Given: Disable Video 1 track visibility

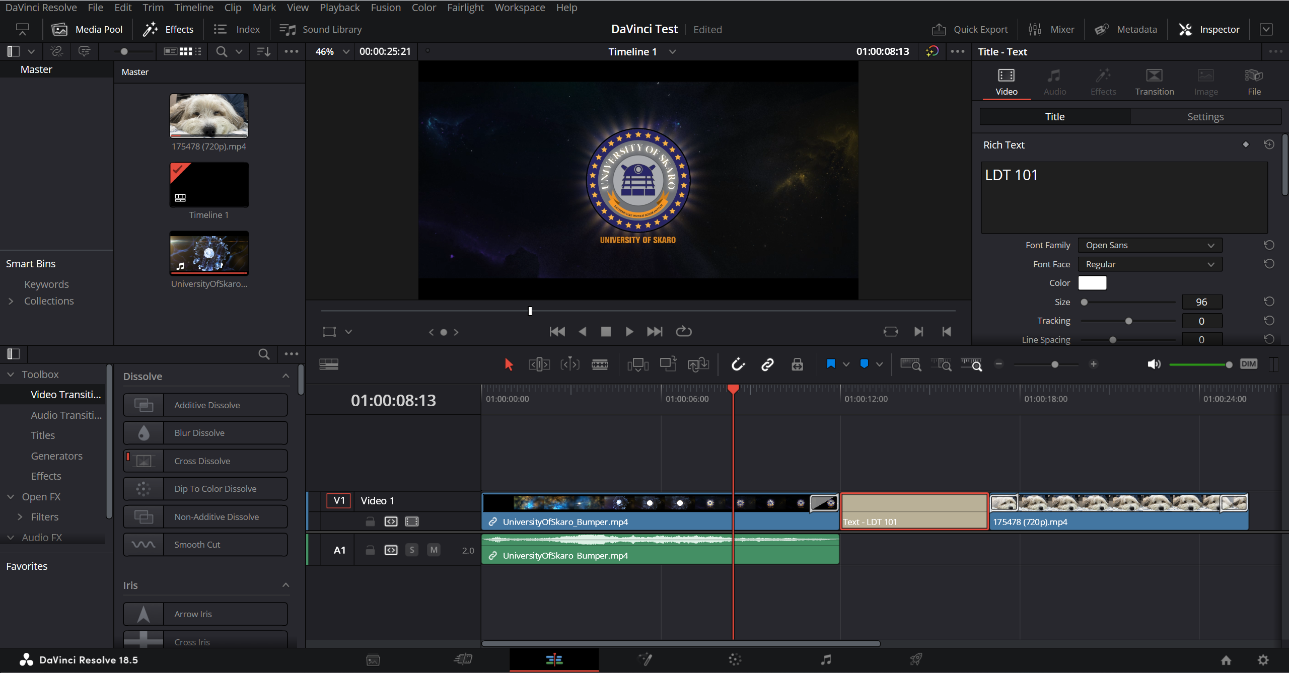Looking at the screenshot, I should [x=412, y=521].
